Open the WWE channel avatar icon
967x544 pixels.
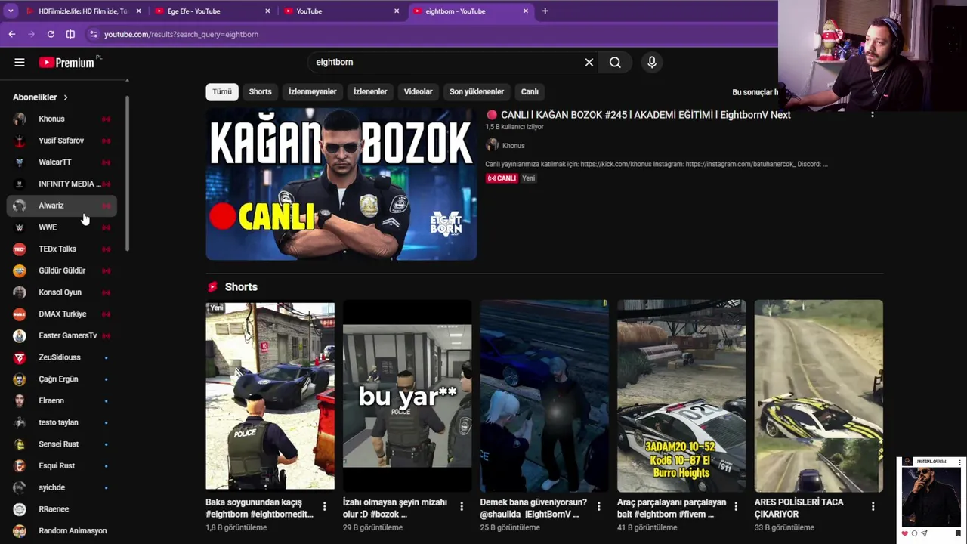tap(20, 227)
